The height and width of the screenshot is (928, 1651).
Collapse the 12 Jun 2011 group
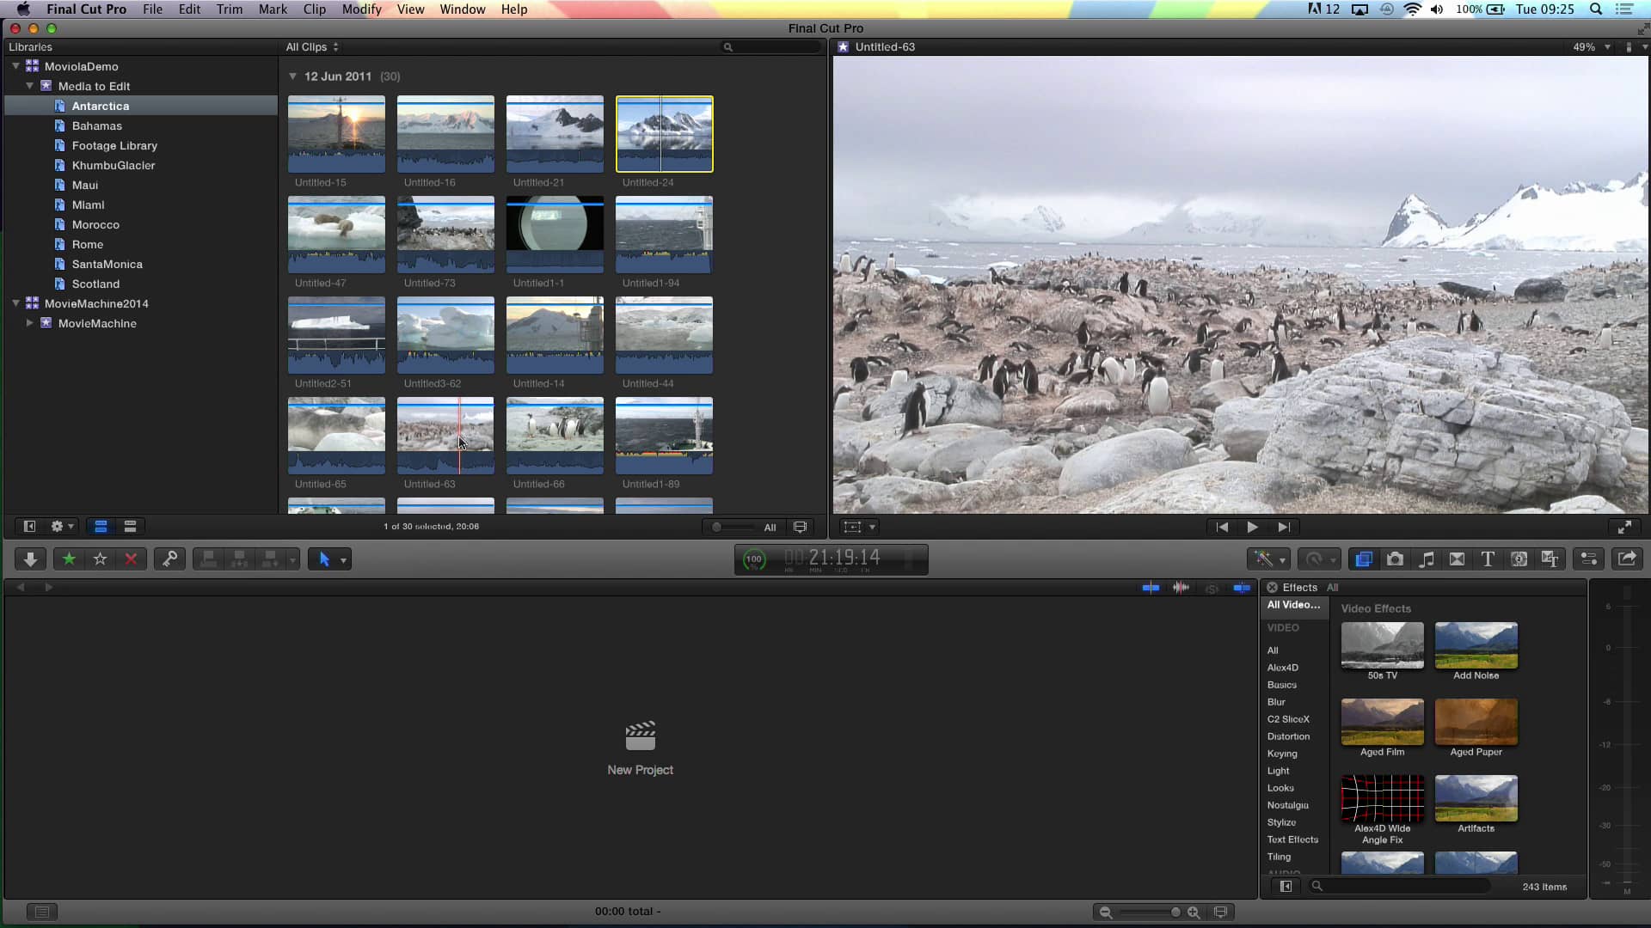click(293, 76)
